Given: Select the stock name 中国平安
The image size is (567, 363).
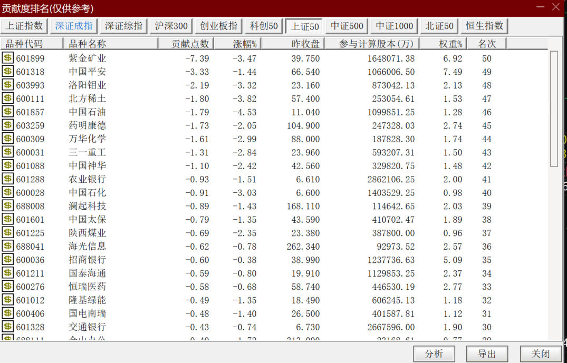Looking at the screenshot, I should (x=87, y=72).
